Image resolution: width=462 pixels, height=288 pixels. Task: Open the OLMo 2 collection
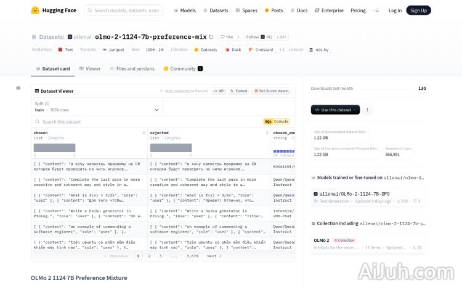[x=368, y=244]
